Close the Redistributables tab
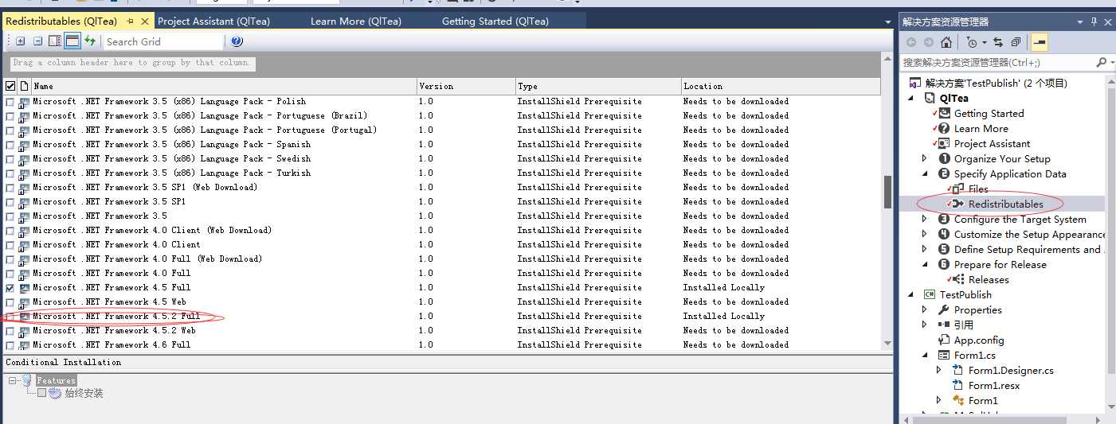This screenshot has width=1116, height=424. coord(145,21)
